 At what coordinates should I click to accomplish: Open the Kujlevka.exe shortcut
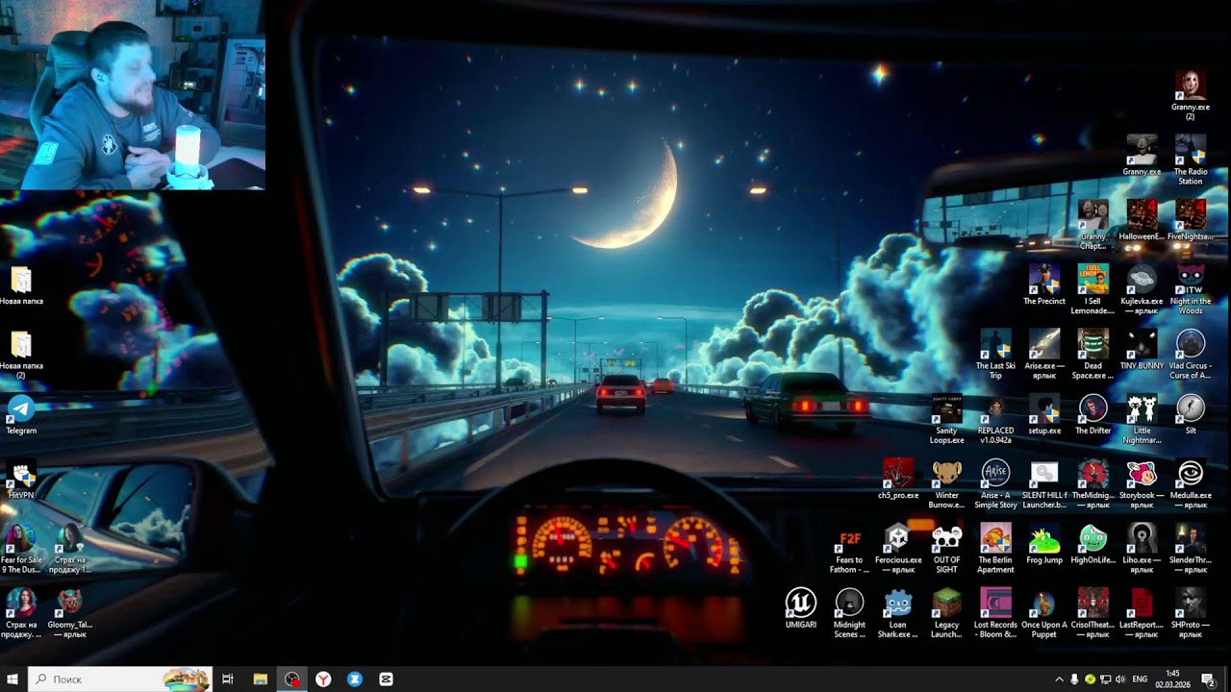point(1142,289)
